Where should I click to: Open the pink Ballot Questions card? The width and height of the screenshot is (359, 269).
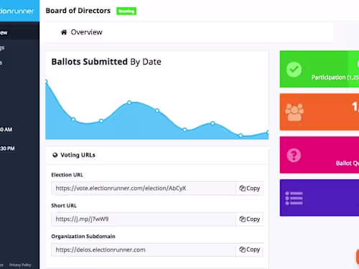(x=320, y=155)
